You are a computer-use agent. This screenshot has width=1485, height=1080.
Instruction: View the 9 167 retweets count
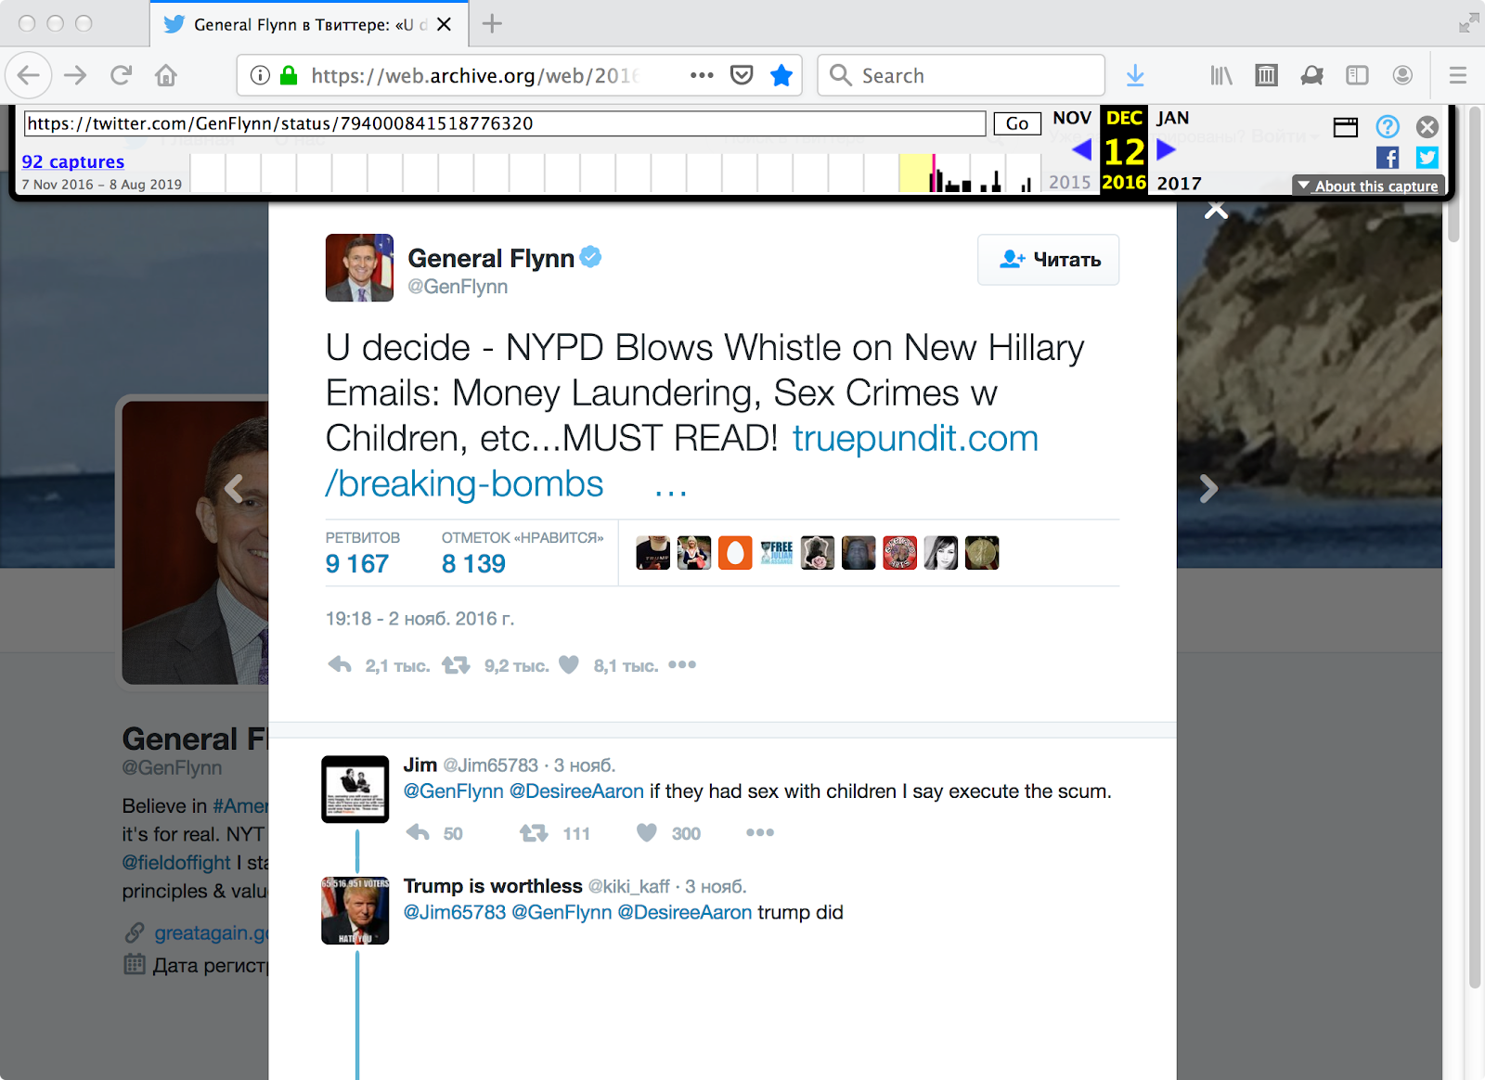point(357,563)
